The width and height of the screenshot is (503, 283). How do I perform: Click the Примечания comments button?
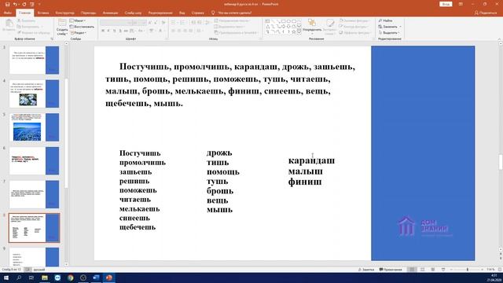click(x=391, y=270)
